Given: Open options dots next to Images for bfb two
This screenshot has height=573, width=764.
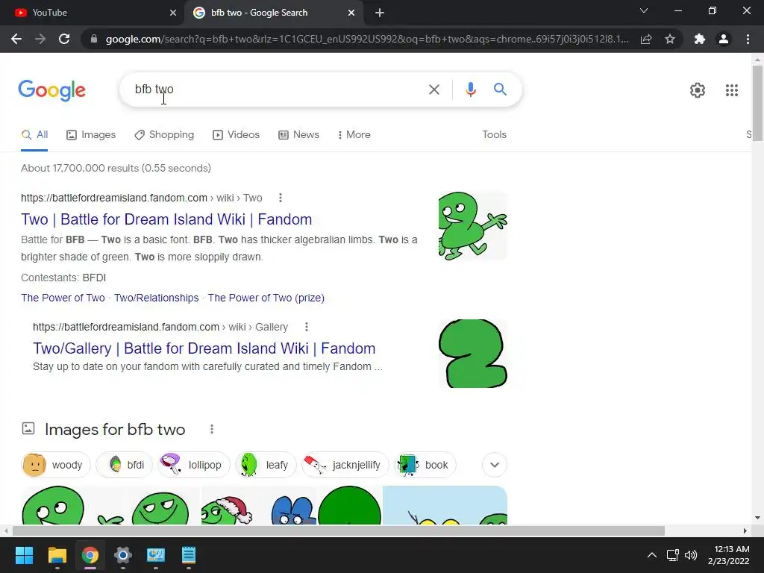Looking at the screenshot, I should 211,429.
